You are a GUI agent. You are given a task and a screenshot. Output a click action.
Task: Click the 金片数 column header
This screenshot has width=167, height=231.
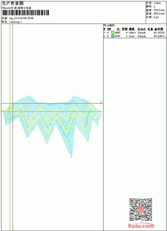pyautogui.click(x=159, y=29)
